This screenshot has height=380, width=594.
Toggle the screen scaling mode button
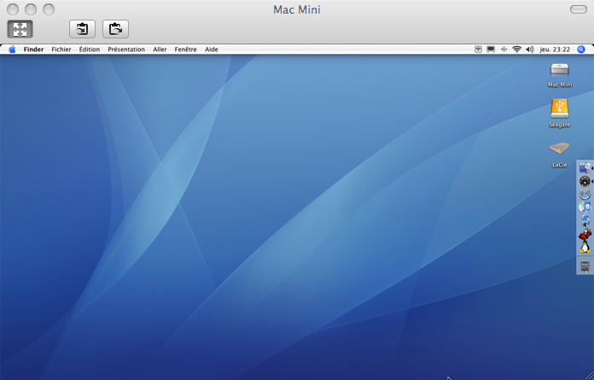(20, 29)
